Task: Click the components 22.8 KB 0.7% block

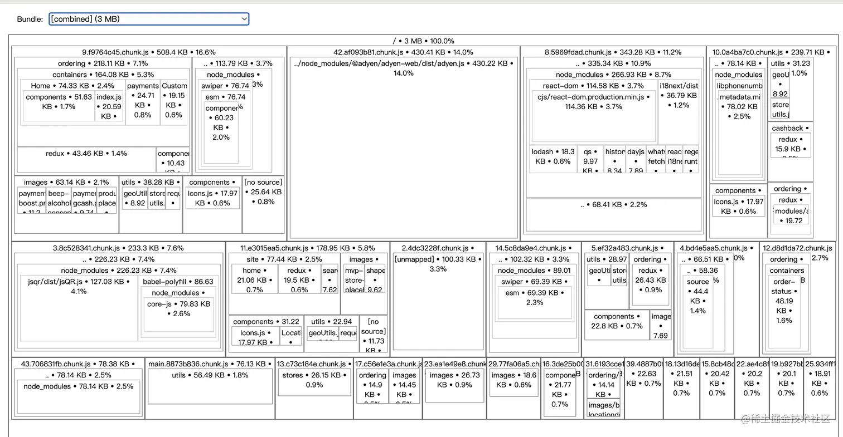Action: 617,325
